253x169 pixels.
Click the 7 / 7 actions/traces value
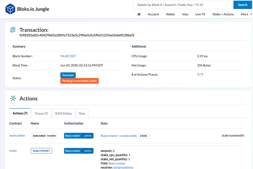pos(200,74)
